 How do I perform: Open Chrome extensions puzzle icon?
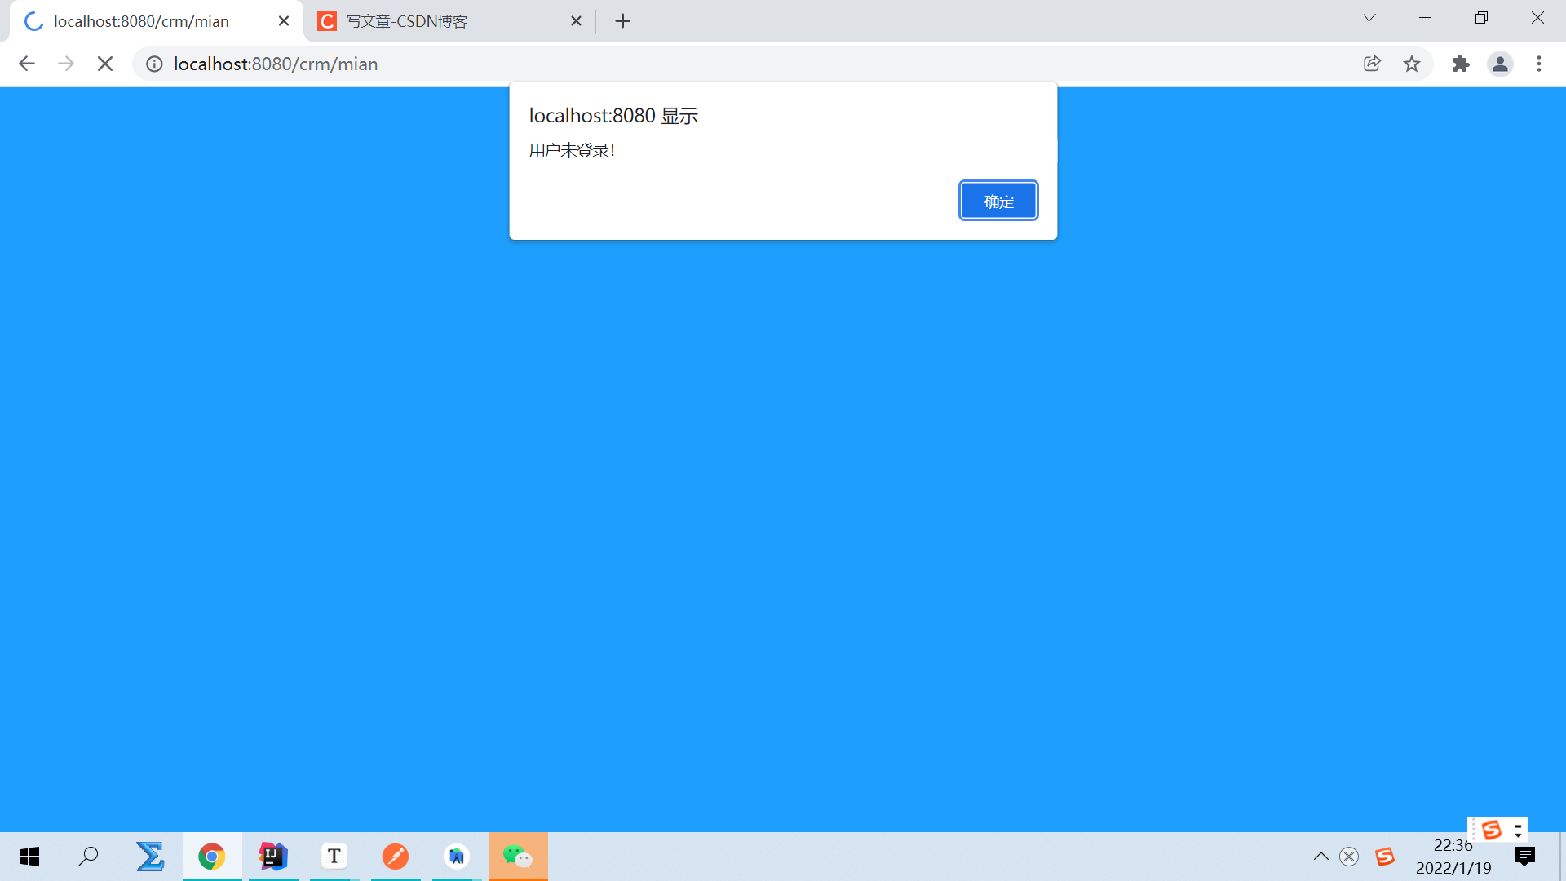click(x=1461, y=64)
